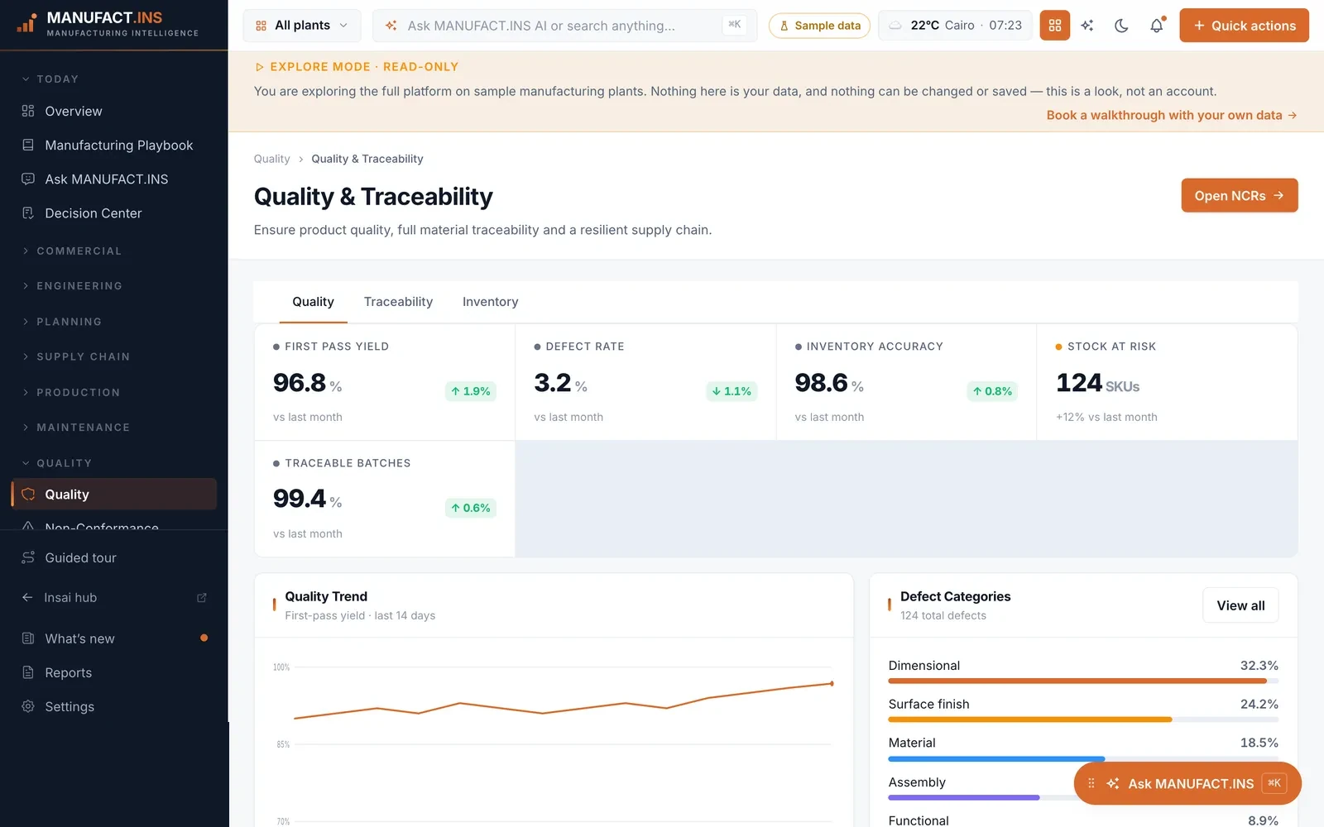Click the Surface finish defect progress bar
Viewport: 1324px width, 827px height.
1083,720
